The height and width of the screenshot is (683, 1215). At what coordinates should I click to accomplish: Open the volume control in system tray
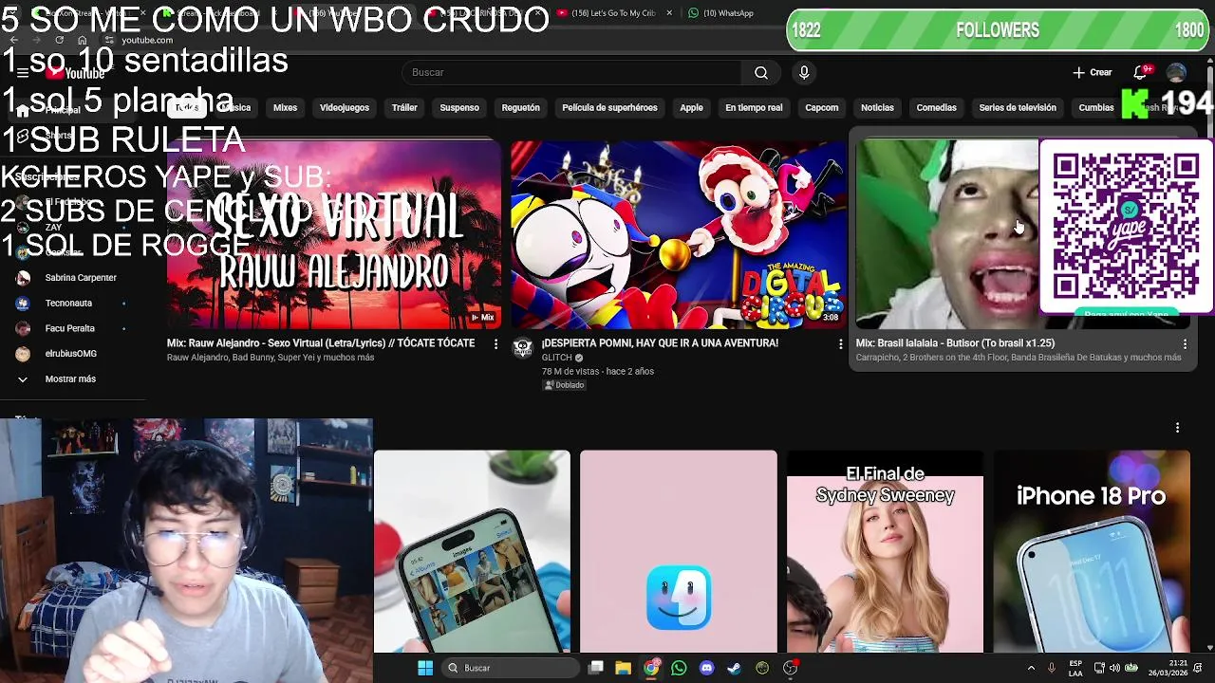pos(1114,668)
